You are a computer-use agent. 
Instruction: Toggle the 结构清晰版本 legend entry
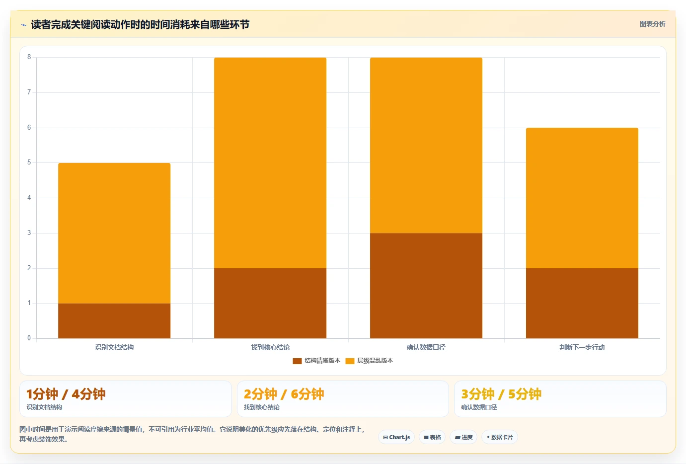316,361
